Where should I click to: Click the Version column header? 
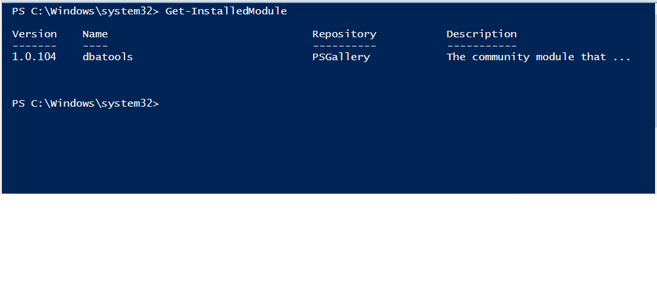[x=34, y=34]
